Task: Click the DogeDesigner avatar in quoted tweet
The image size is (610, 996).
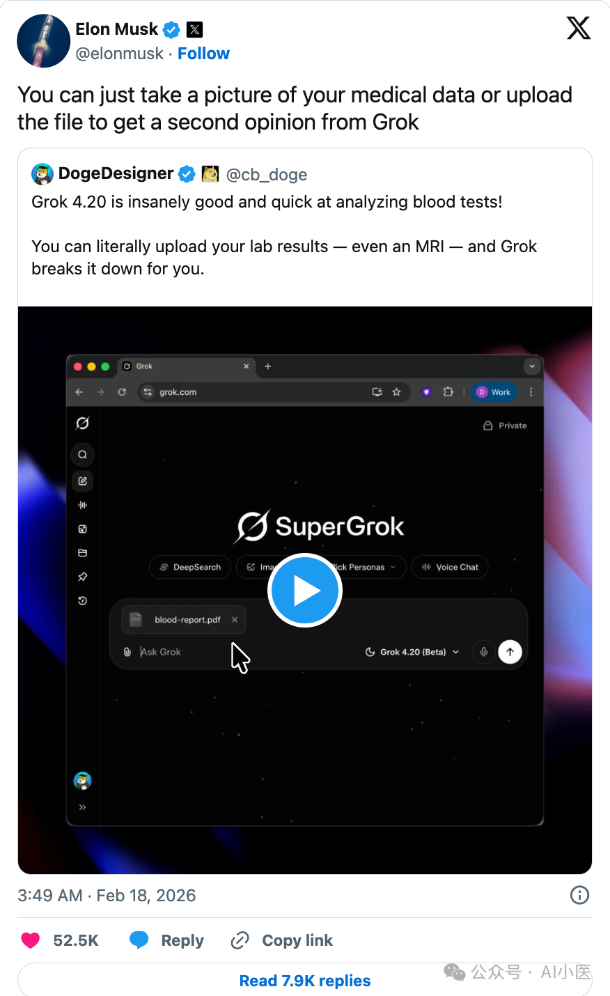Action: (x=42, y=174)
